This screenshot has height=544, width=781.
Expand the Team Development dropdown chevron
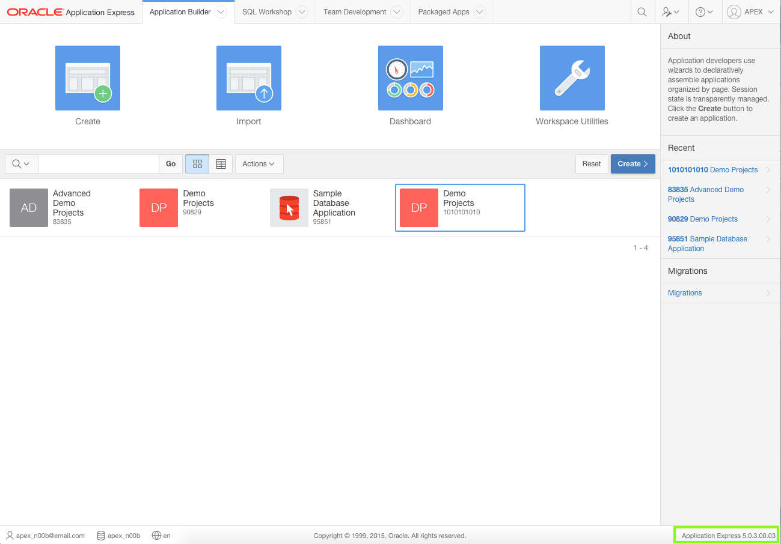(396, 12)
